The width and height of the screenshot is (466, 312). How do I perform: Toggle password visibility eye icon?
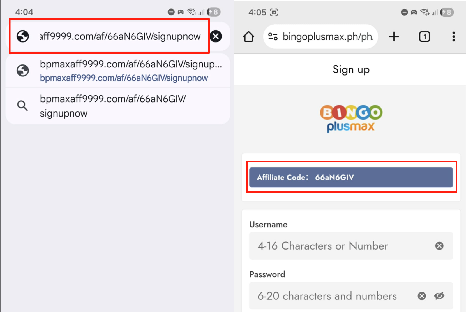[x=439, y=296]
